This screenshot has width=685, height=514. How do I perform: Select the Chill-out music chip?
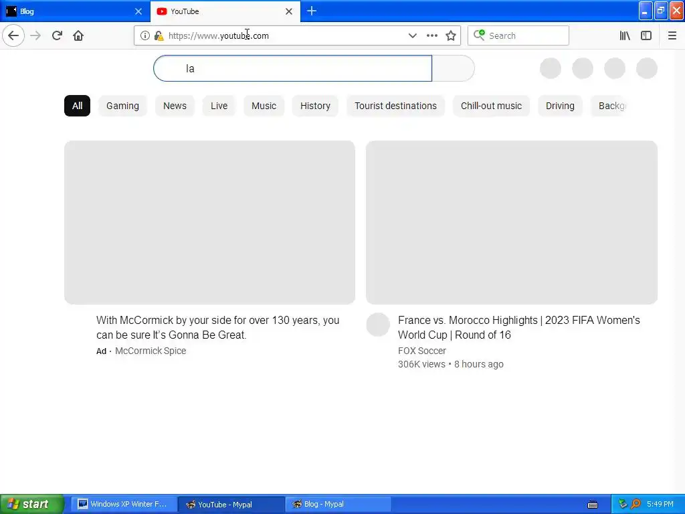click(491, 106)
